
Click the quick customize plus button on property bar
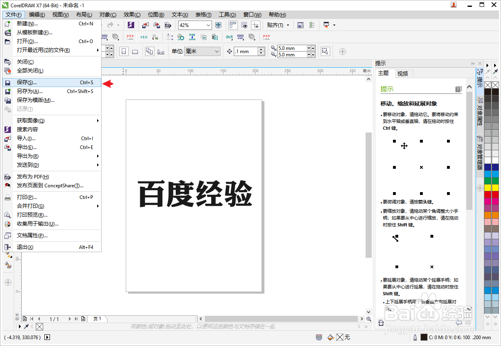point(342,51)
